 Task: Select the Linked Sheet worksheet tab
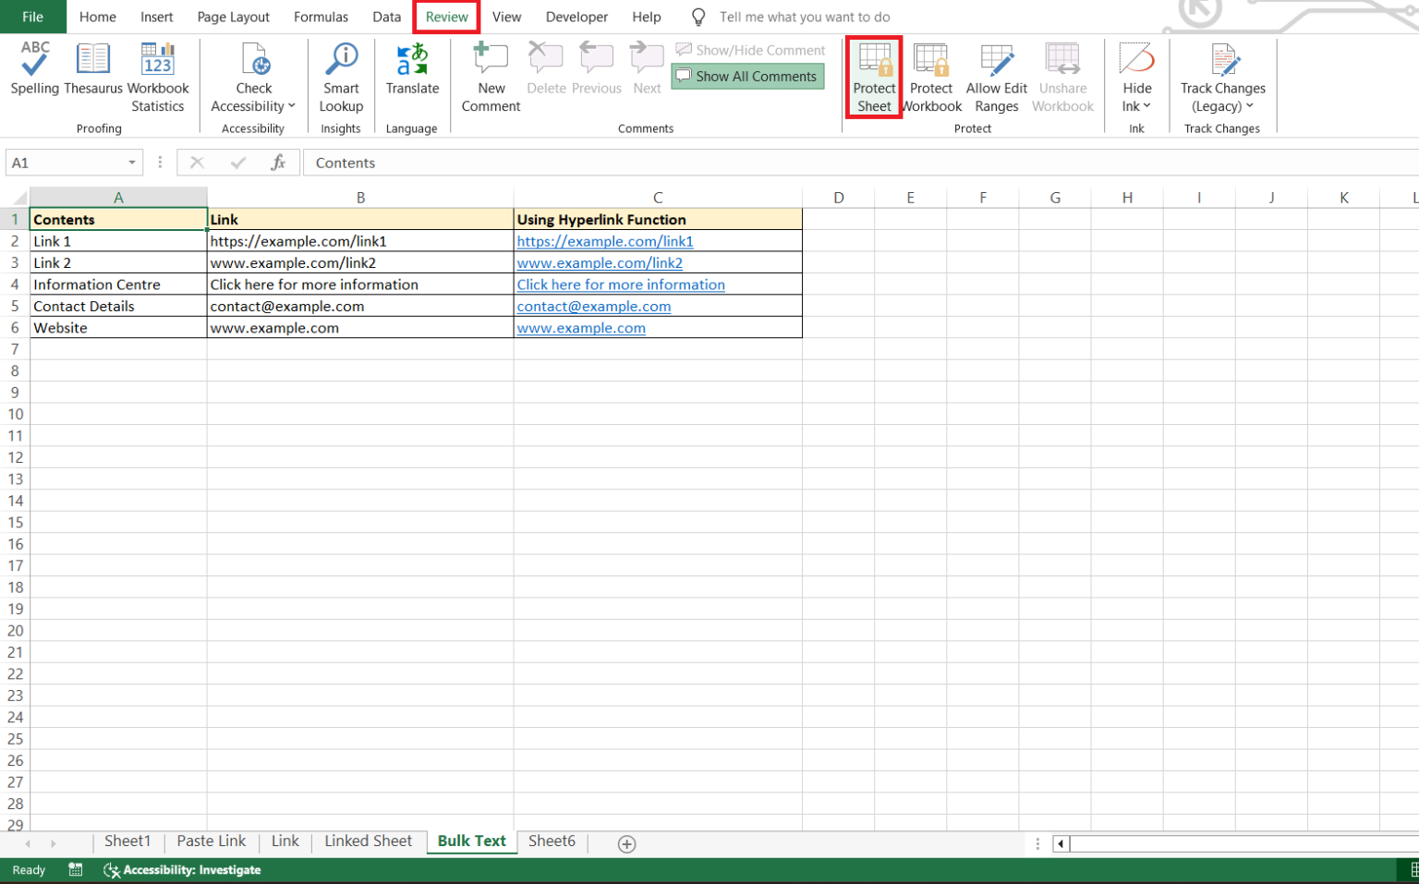click(x=368, y=841)
